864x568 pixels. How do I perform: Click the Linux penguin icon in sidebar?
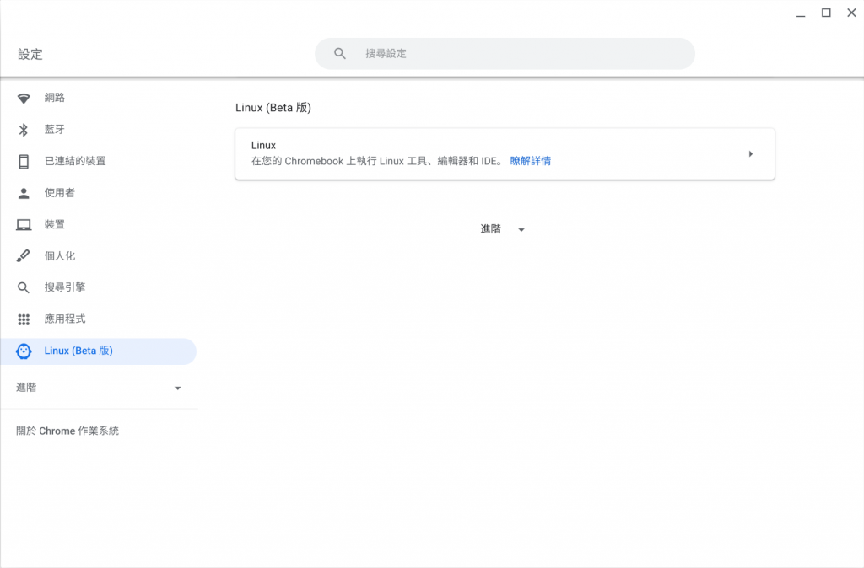(24, 351)
